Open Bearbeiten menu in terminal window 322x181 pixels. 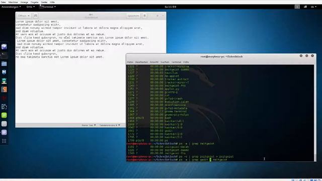[141, 62]
